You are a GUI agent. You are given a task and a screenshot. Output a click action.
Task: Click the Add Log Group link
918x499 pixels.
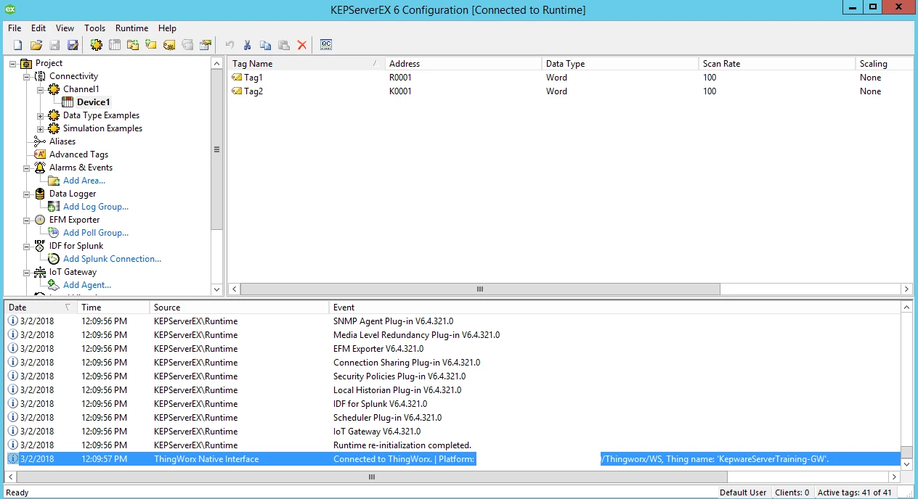[96, 207]
